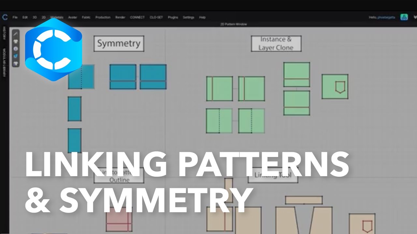Select the beige pattern with the red pocket
Image resolution: width=417 pixels, height=234 pixels.
[362, 224]
